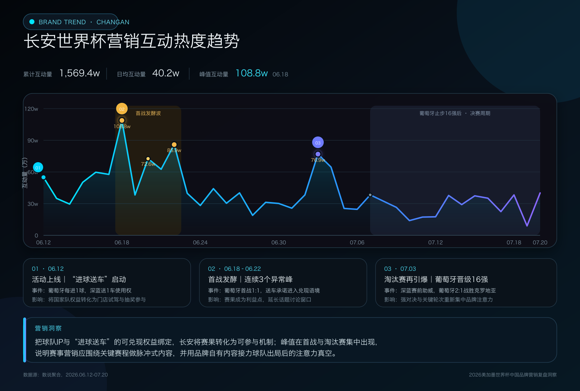Click the 02 · 06.18 - 06.22 card header

[x=235, y=269]
